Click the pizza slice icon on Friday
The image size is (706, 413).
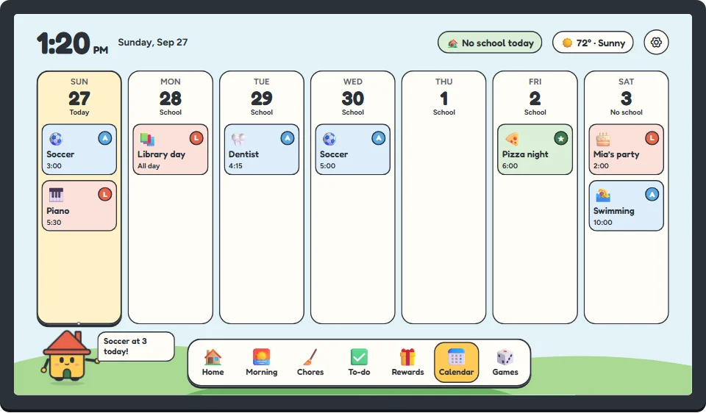pos(512,139)
